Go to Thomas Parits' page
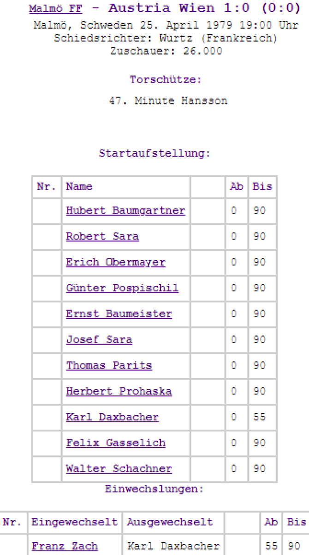 tap(109, 365)
